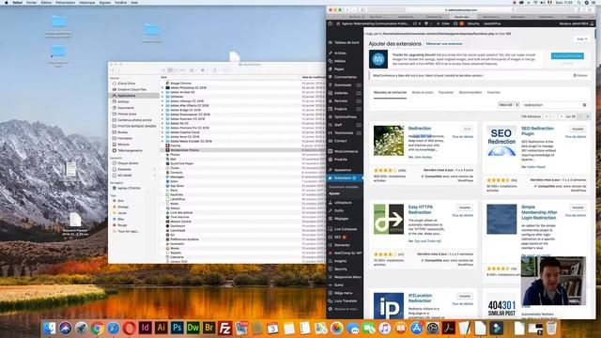This screenshot has width=601, height=338.
Task: Switch to Mises en avant tab
Action: 423,92
